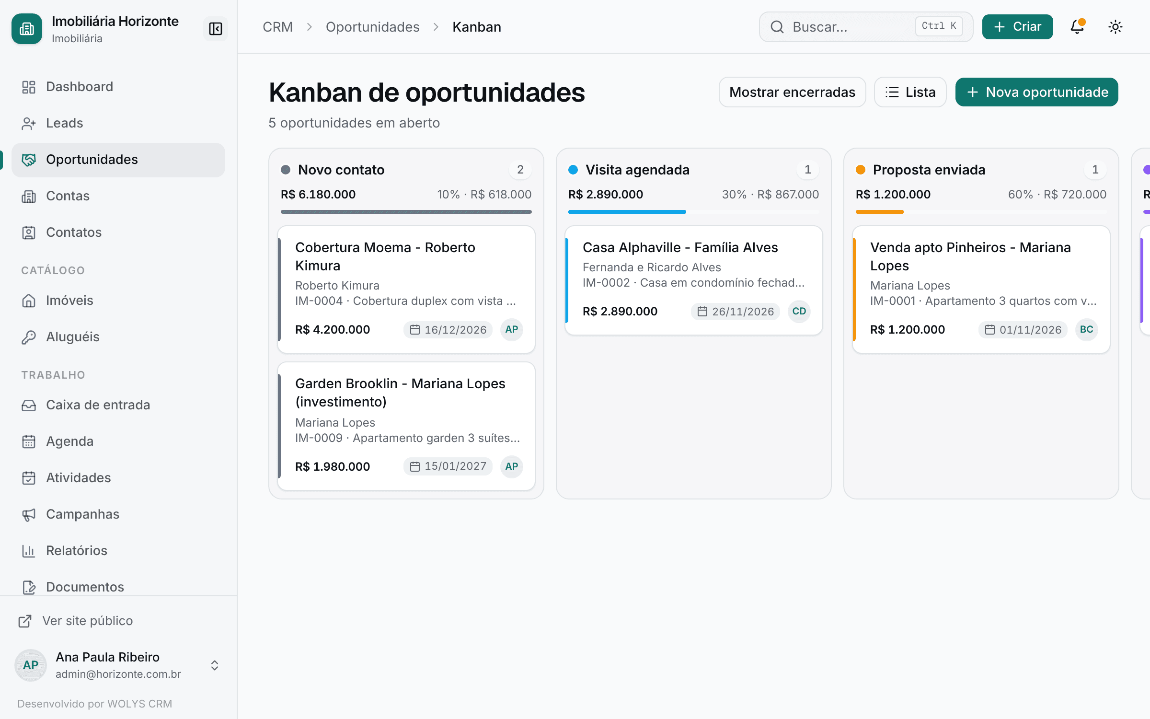1150x719 pixels.
Task: Open Venda apto Pinheiros card
Action: [x=981, y=290]
